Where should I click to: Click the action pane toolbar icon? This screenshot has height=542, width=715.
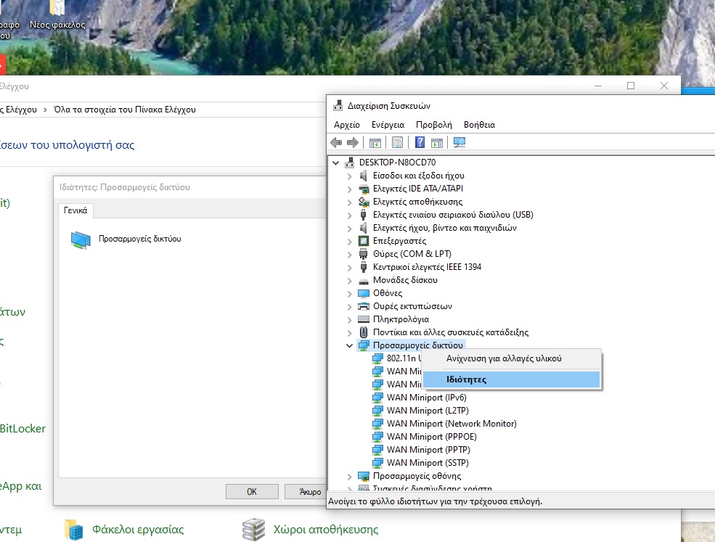(437, 143)
